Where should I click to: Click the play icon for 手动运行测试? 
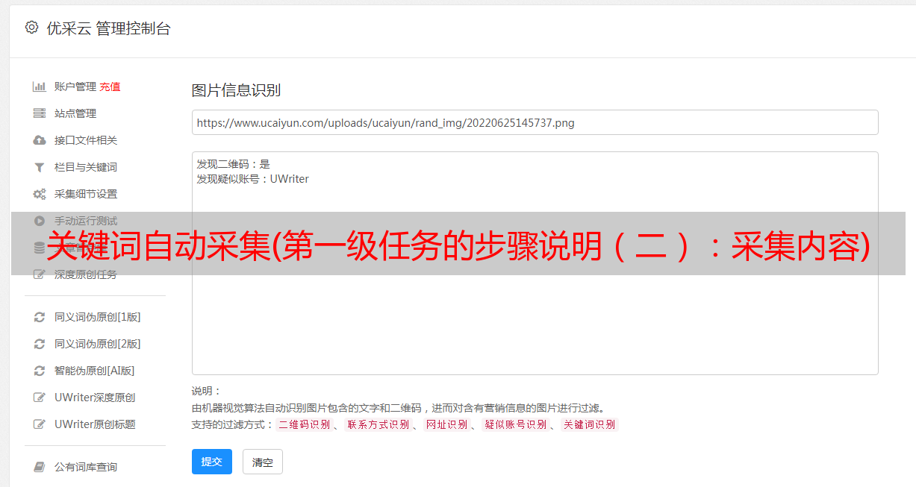[x=40, y=221]
